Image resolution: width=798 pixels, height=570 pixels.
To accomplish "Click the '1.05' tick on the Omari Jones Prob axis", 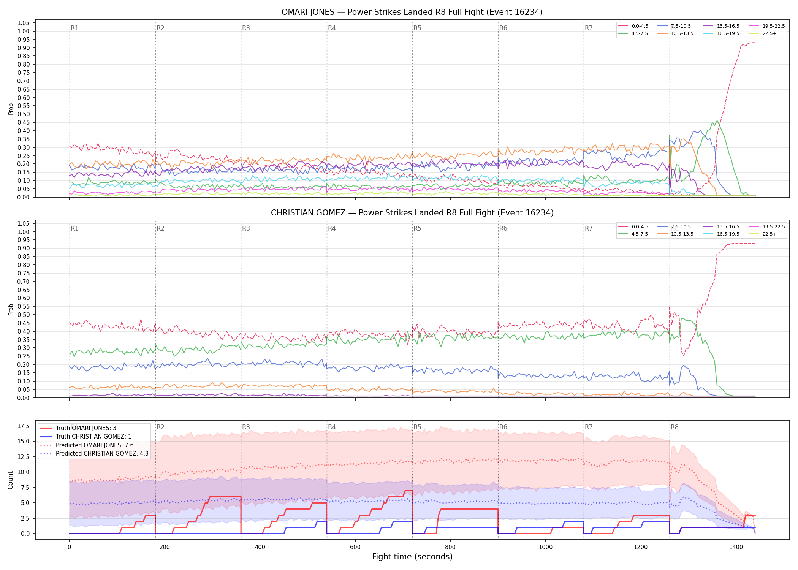I will 24,23.
